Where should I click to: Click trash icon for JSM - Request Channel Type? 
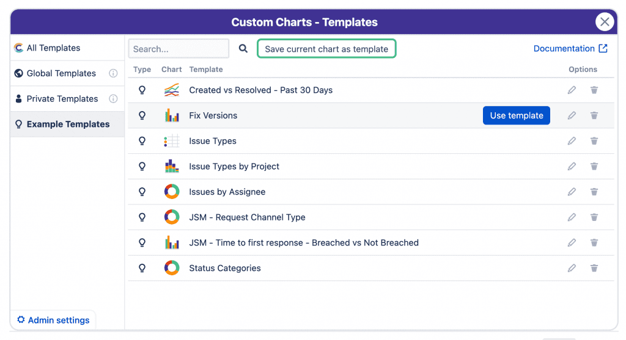click(x=594, y=217)
